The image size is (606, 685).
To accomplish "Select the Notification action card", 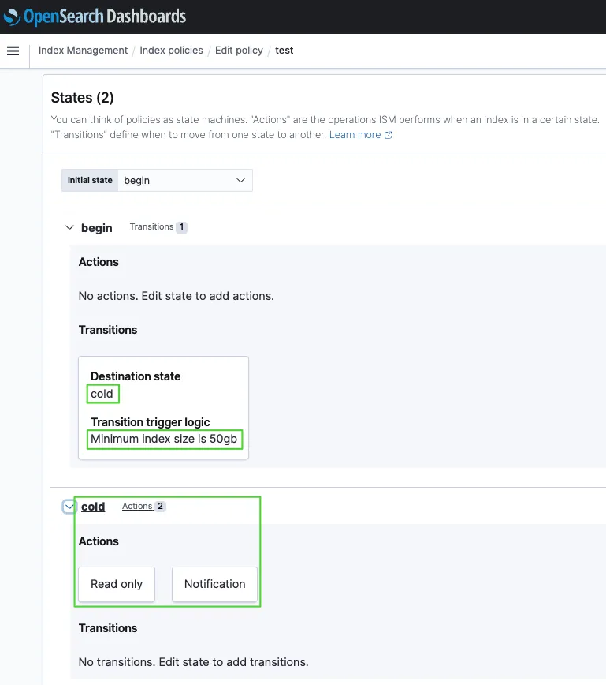I will (x=214, y=584).
